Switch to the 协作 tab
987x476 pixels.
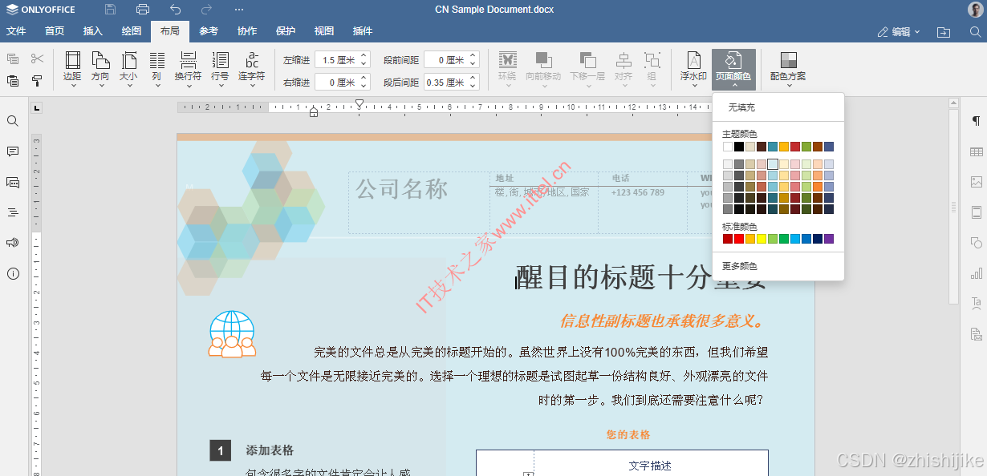click(247, 31)
